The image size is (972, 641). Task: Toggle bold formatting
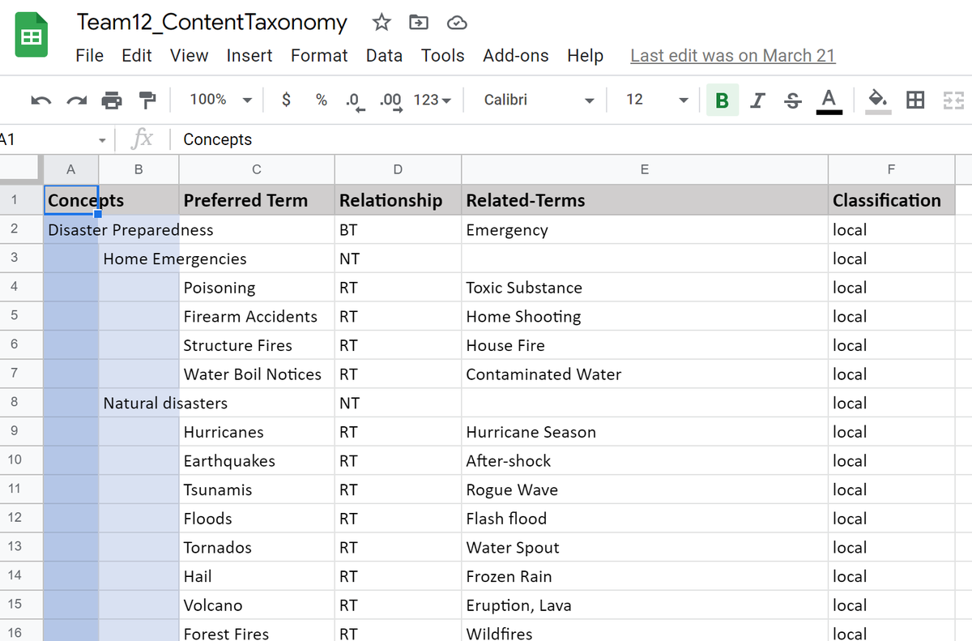coord(723,100)
